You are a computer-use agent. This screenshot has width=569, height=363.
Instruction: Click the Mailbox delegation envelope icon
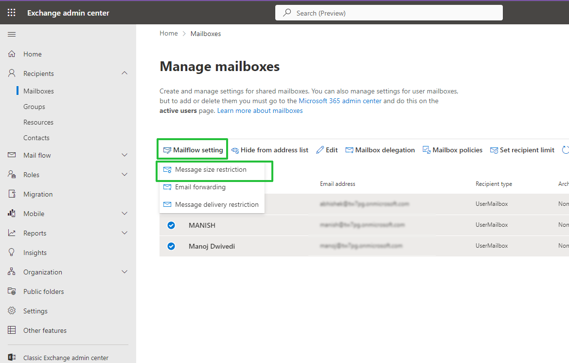349,149
